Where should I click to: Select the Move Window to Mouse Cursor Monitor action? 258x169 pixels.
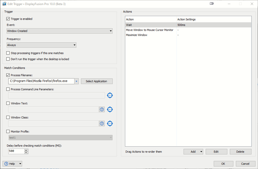150,30
